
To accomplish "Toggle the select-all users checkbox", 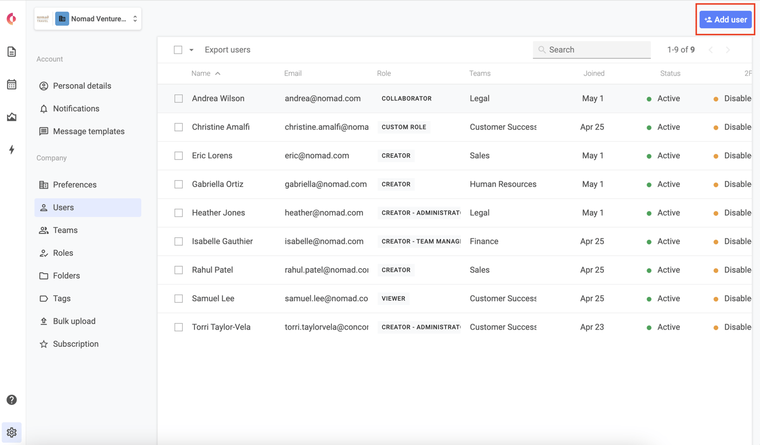I will (178, 50).
